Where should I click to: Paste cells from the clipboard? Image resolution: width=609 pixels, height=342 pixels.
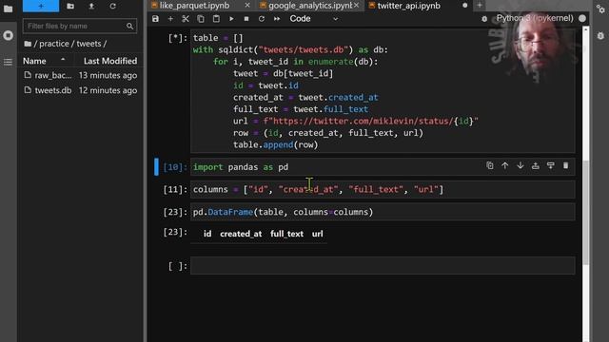pyautogui.click(x=216, y=19)
